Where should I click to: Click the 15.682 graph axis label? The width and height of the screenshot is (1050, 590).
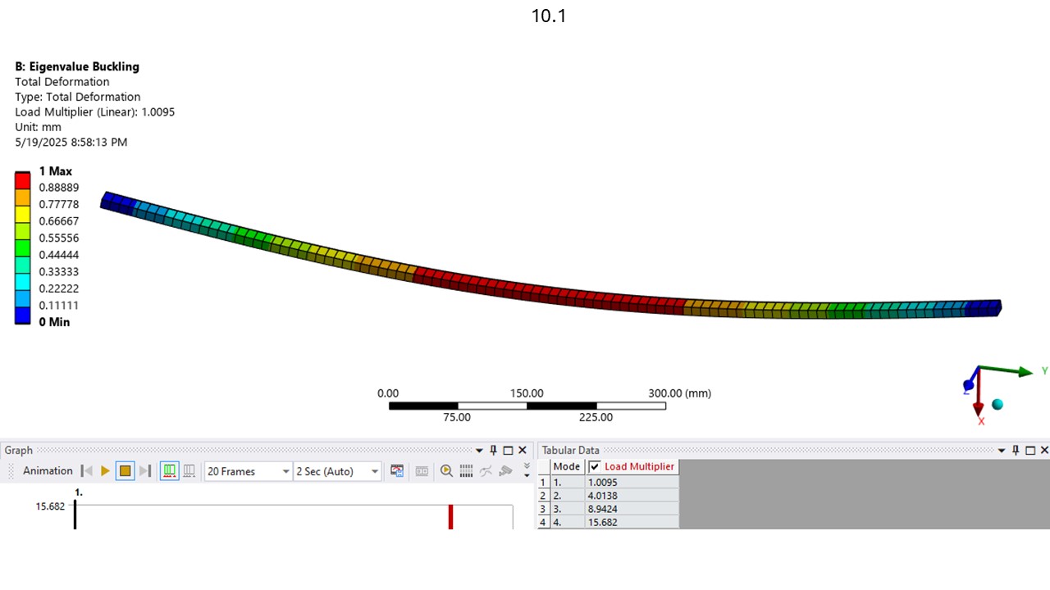(50, 506)
